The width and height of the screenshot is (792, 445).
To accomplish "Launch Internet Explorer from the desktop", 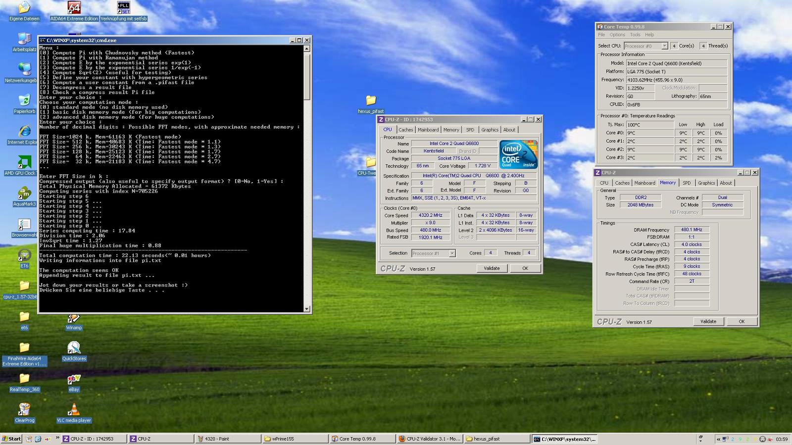I will (x=24, y=132).
